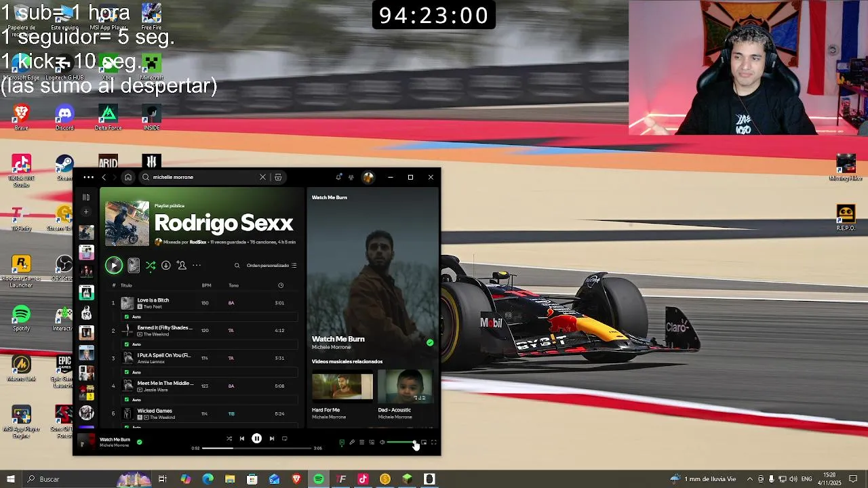
Task: Open the Spotify profile avatar menu
Action: [368, 177]
